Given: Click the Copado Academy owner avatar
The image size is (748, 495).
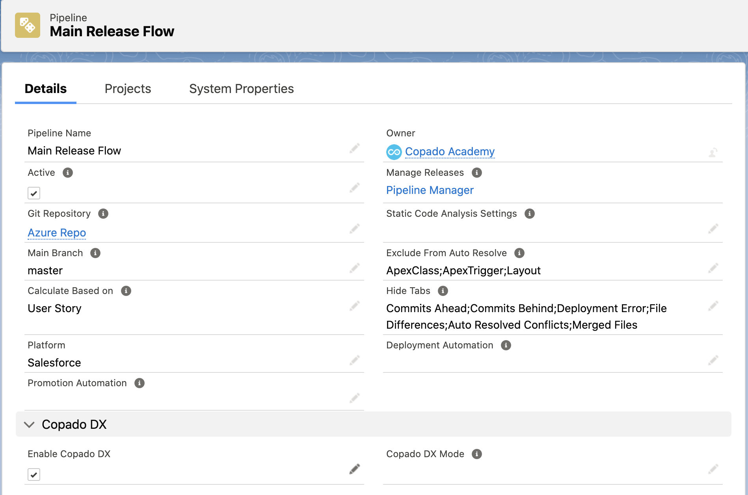Looking at the screenshot, I should pos(394,152).
